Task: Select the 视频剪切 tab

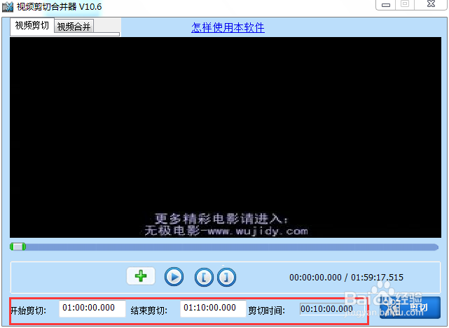Action: click(32, 26)
